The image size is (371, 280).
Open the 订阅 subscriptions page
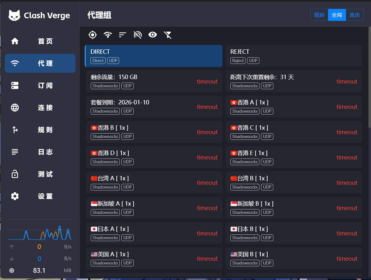point(40,85)
